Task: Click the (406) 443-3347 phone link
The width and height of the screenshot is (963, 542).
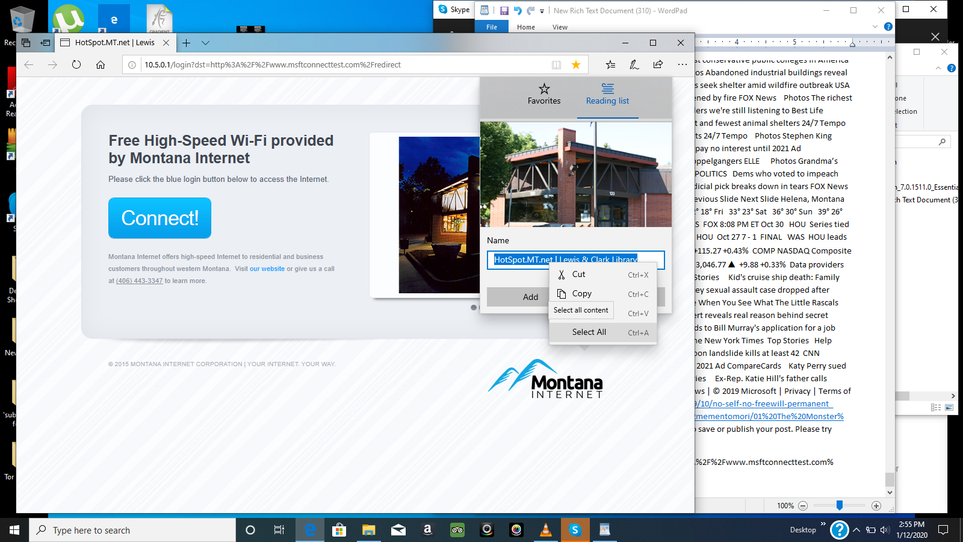Action: click(x=139, y=281)
